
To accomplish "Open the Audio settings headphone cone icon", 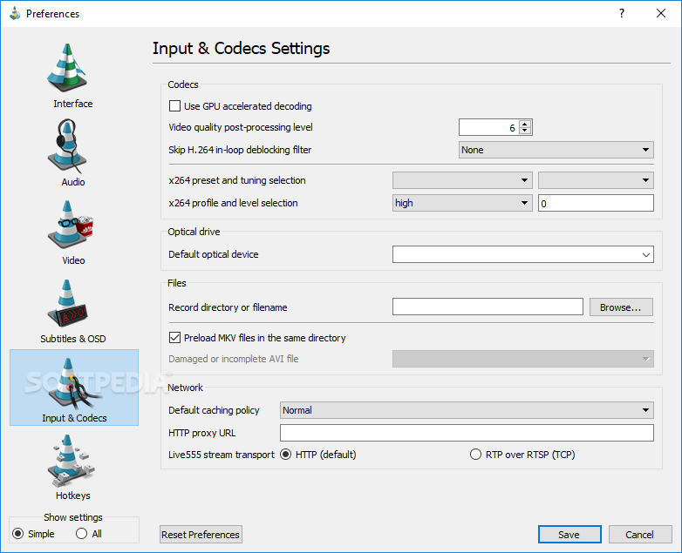I will (x=67, y=146).
